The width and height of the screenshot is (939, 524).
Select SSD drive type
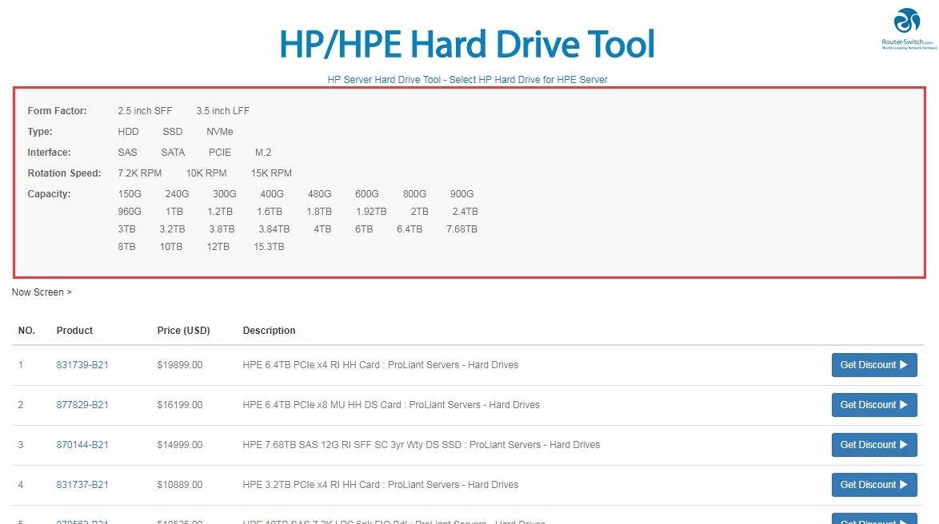tap(173, 132)
